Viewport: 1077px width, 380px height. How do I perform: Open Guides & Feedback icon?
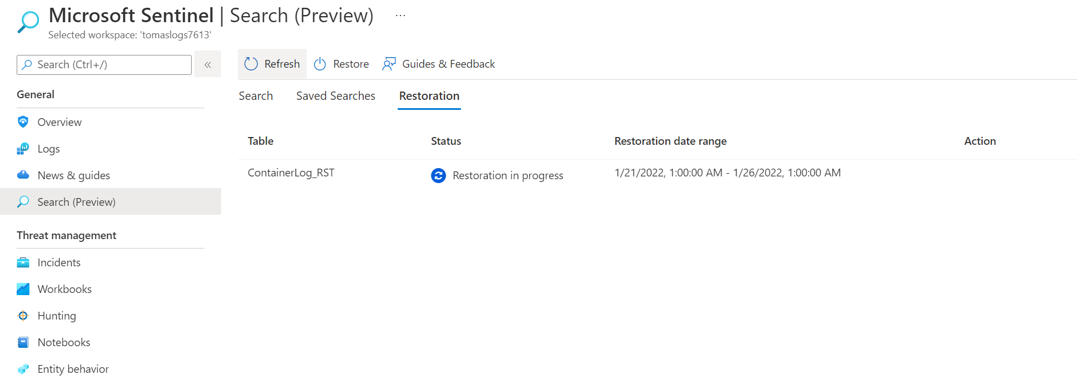click(x=389, y=64)
